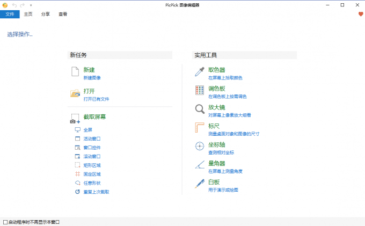Image resolution: width=365 pixels, height=226 pixels.
Task: Click the crosshair coordinate icon
Action: [x=200, y=146]
